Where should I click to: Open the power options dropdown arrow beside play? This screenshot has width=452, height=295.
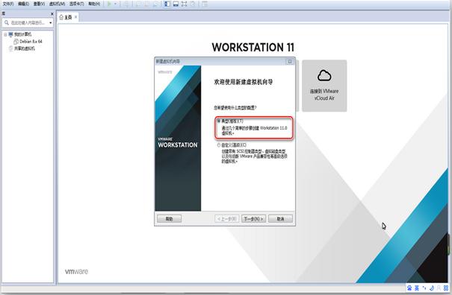(x=115, y=4)
